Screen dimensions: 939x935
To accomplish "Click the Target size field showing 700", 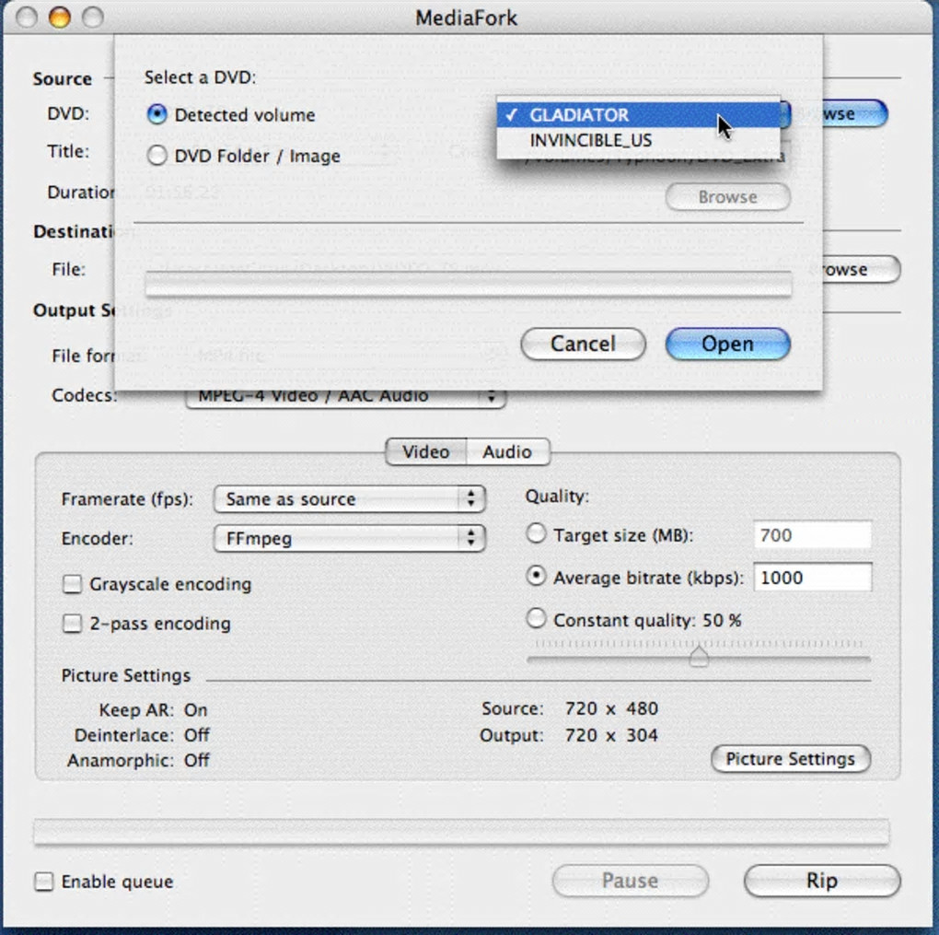I will click(x=812, y=534).
